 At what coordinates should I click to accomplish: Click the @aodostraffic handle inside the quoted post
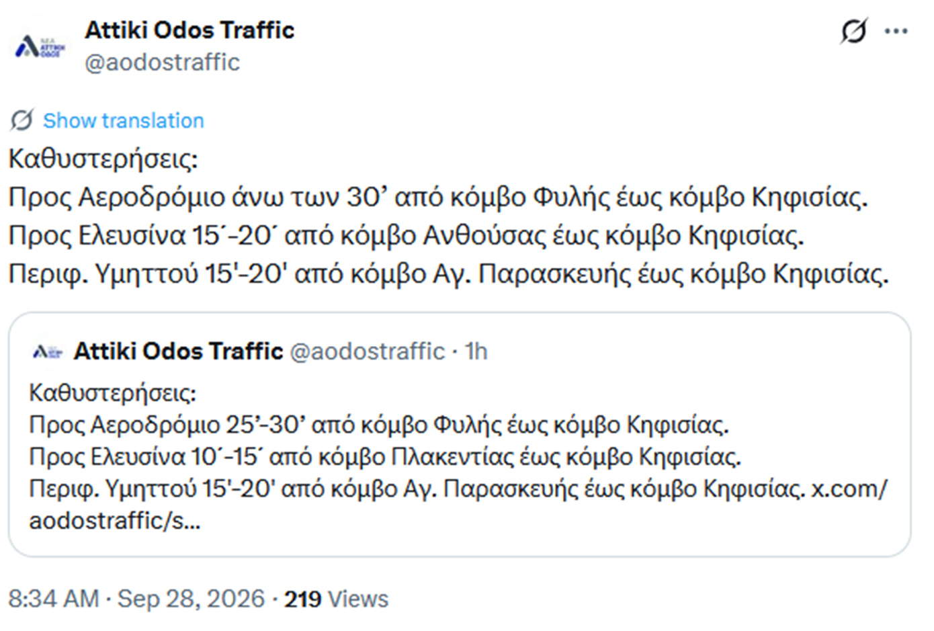click(367, 351)
